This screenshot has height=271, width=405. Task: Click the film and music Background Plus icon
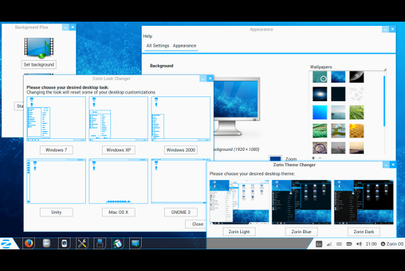tap(38, 47)
